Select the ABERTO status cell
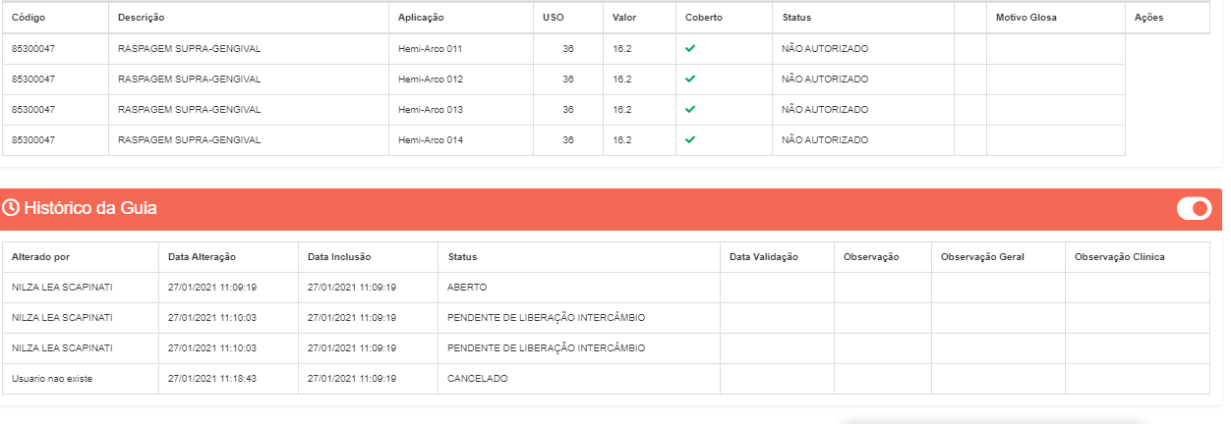1231x424 pixels. coord(467,288)
